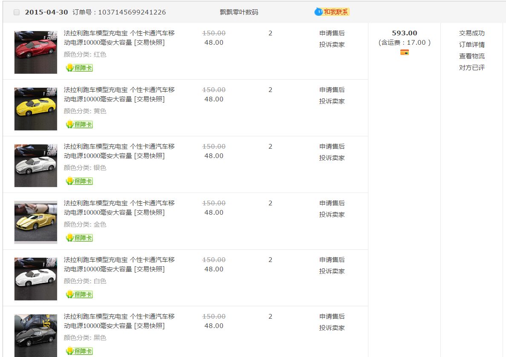Click the credit card payment icon
Image resolution: width=506 pixels, height=357 pixels.
click(x=405, y=52)
